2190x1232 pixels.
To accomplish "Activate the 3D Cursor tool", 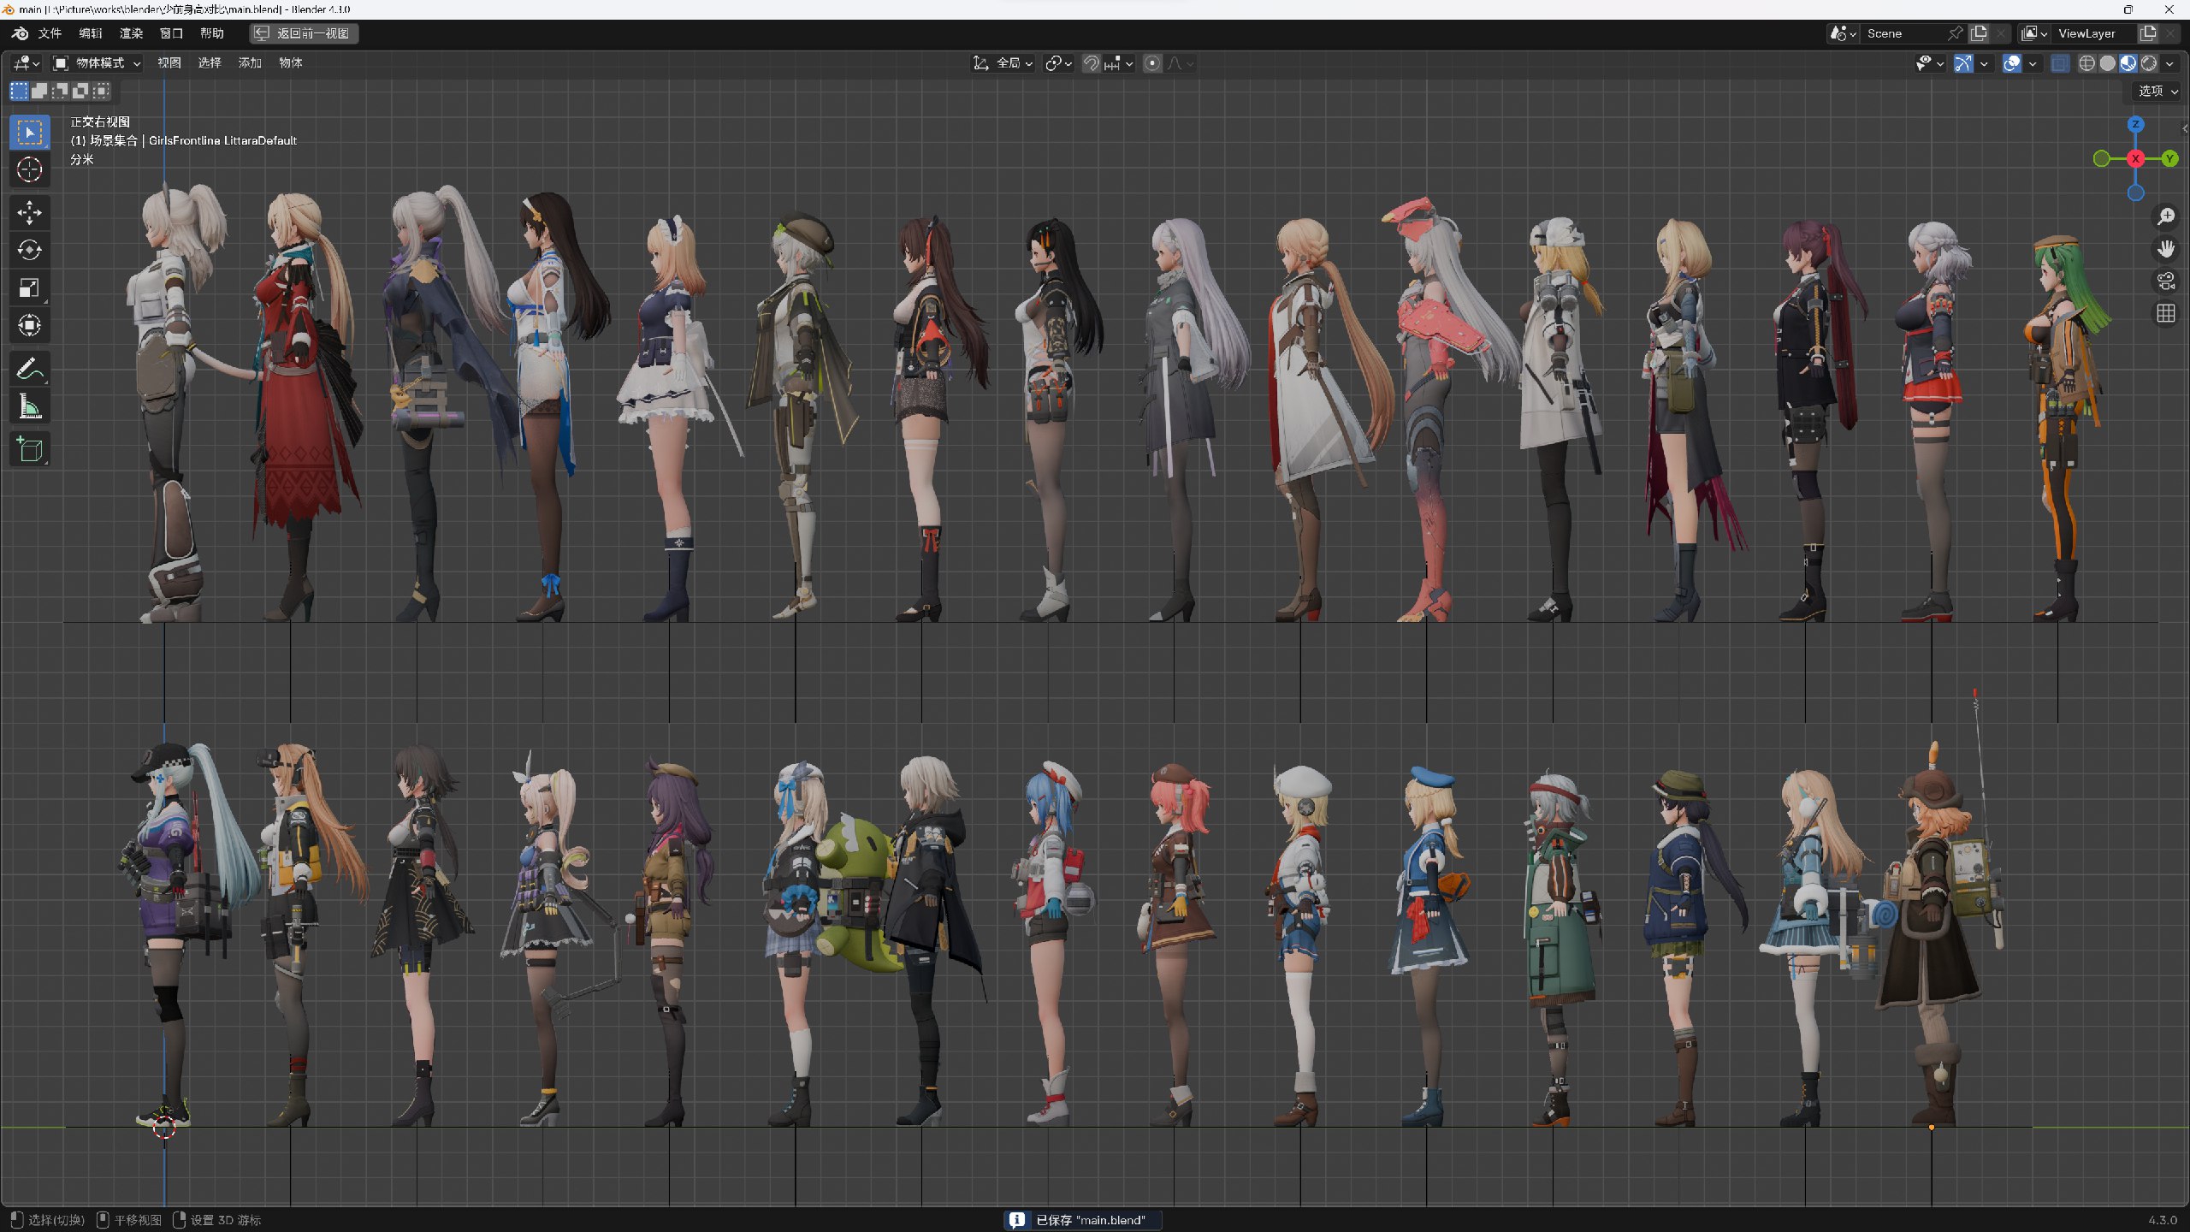I will (29, 169).
